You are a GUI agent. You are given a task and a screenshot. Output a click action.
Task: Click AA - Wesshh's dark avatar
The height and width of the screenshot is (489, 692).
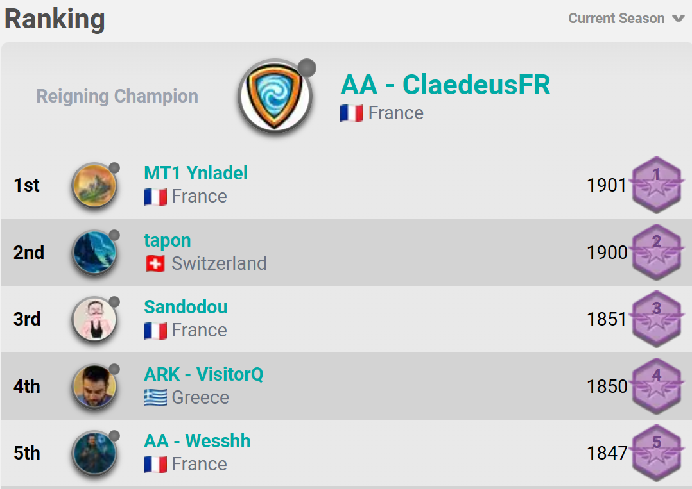(94, 453)
